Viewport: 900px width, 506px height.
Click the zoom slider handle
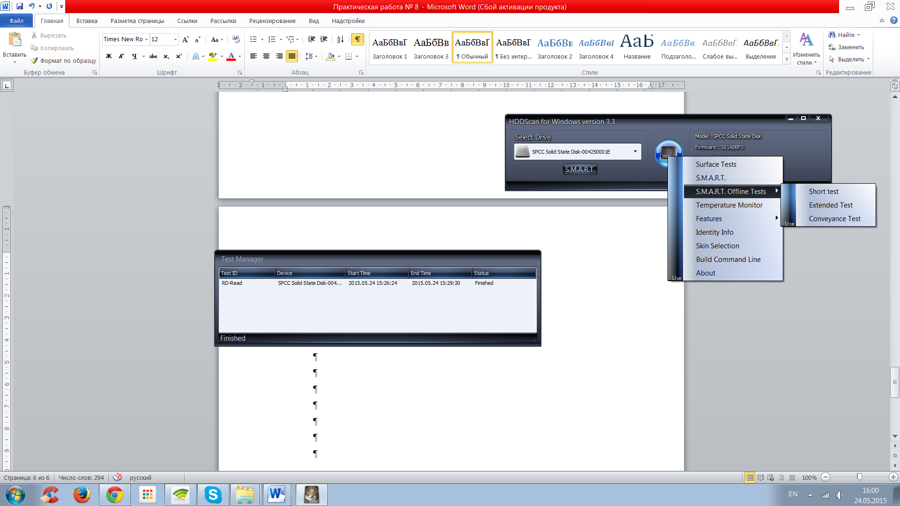pos(859,477)
